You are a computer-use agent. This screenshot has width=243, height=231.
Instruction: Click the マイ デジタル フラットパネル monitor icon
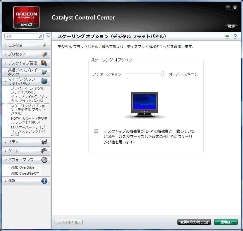pos(44,81)
